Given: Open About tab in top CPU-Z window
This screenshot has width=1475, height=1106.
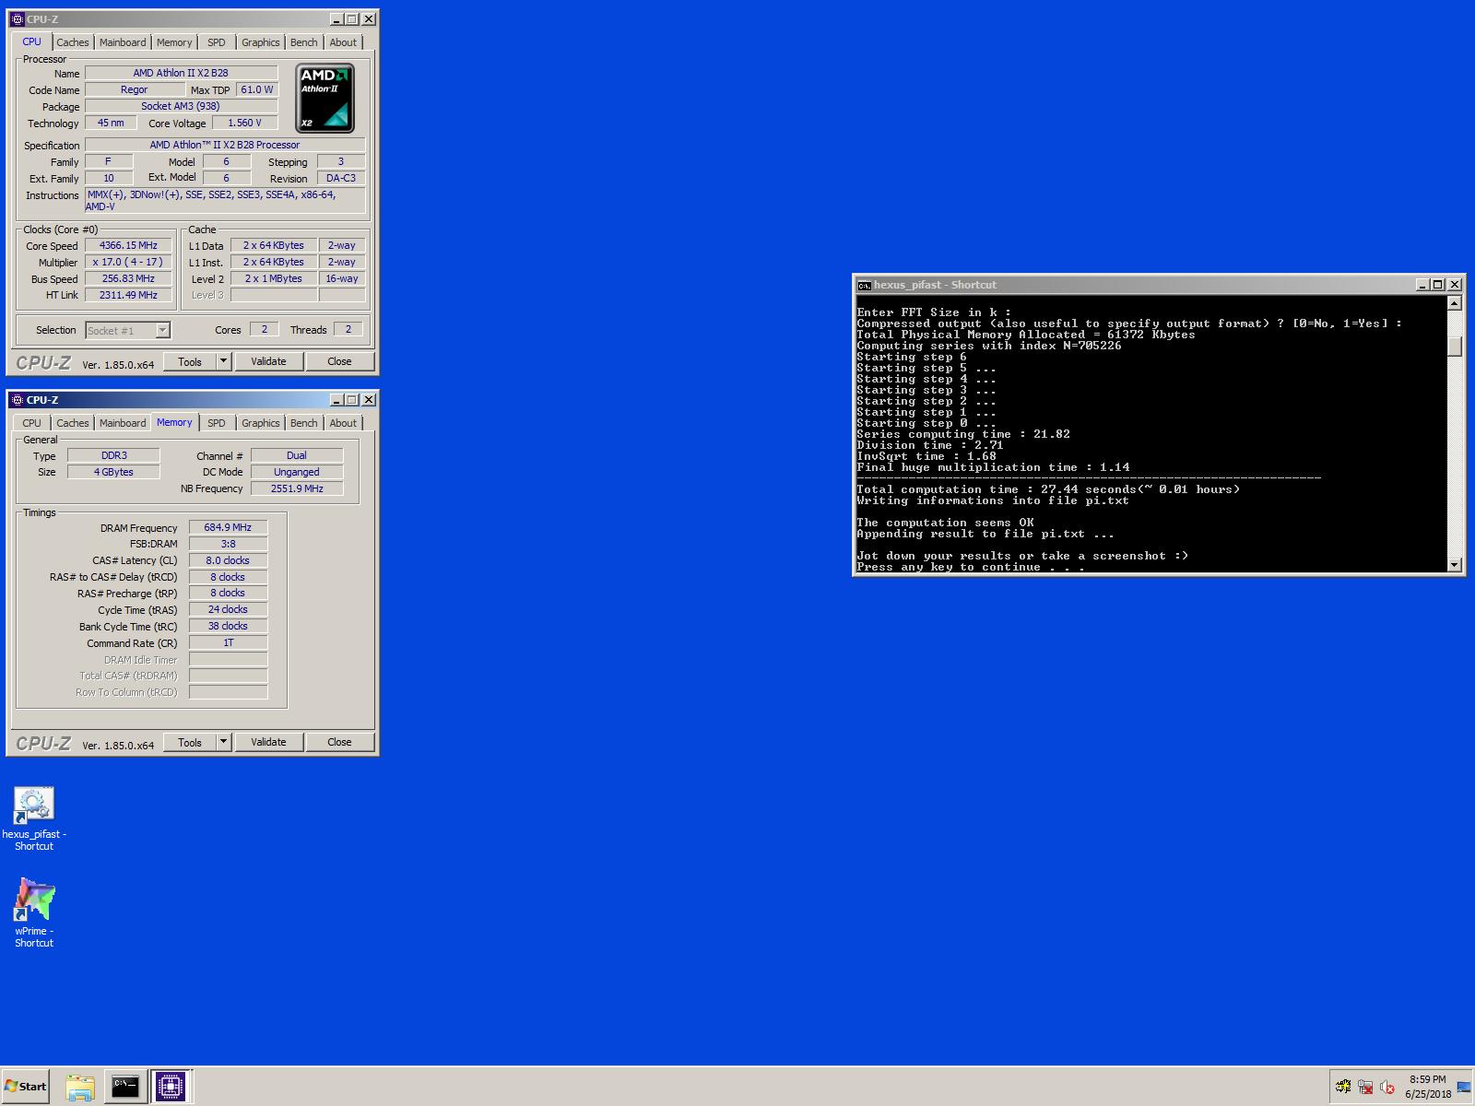Looking at the screenshot, I should (343, 42).
